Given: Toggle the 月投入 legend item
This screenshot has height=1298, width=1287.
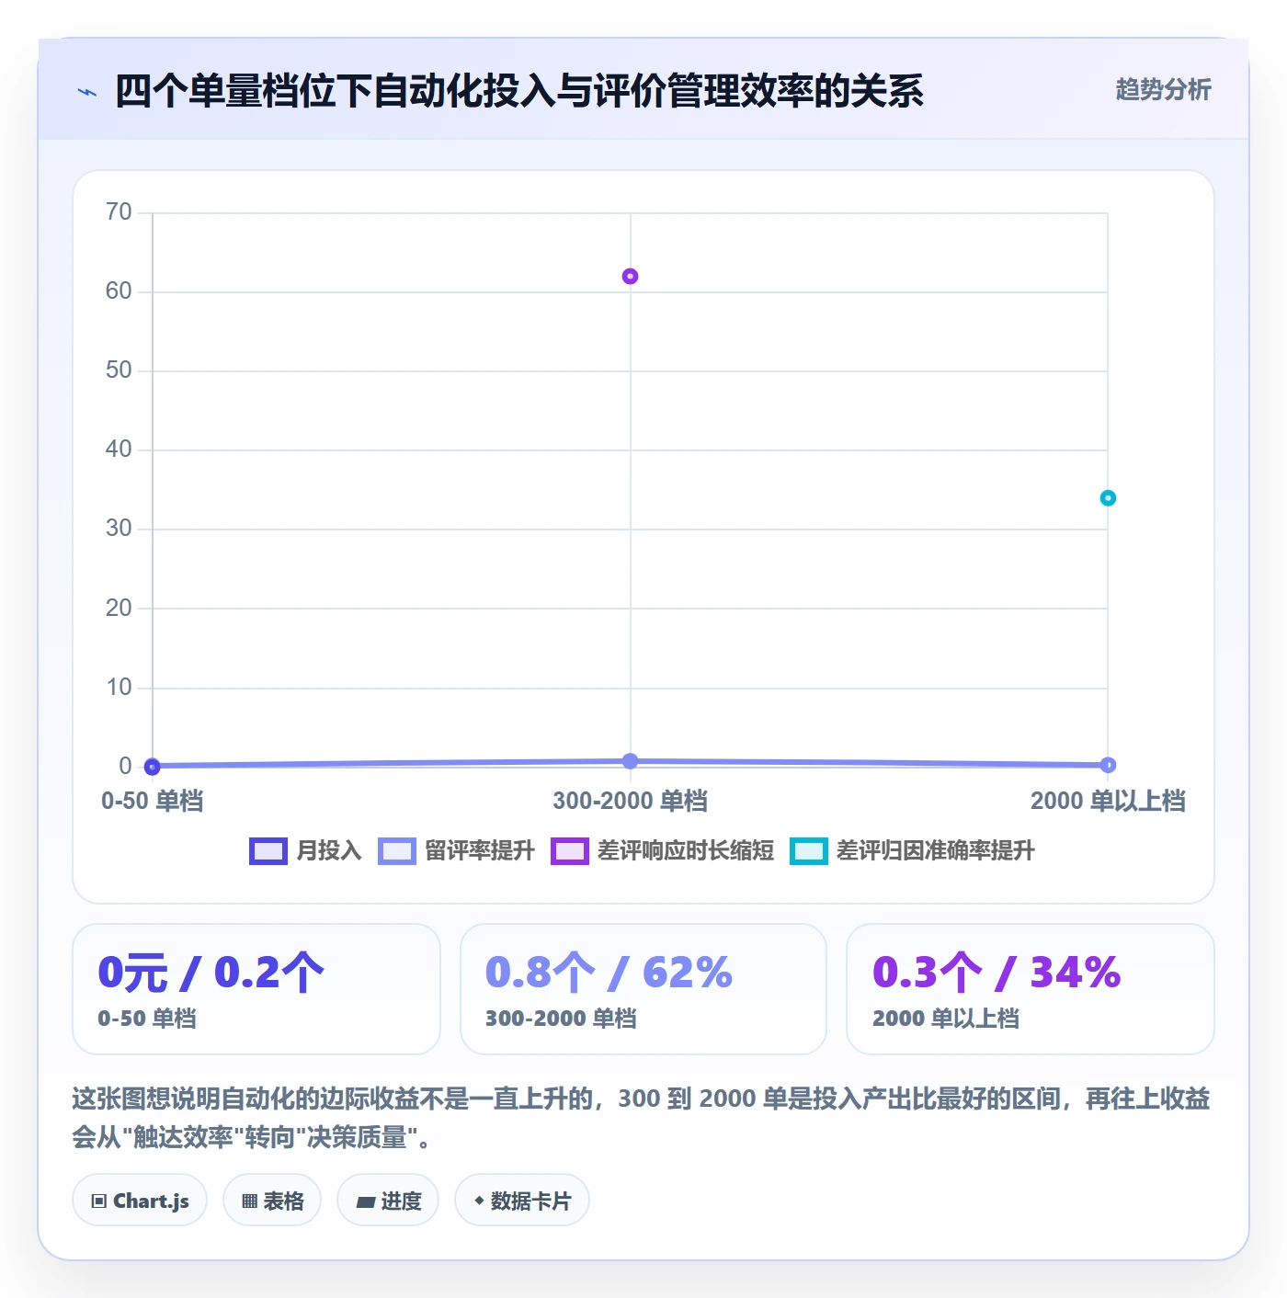Looking at the screenshot, I should coord(306,850).
